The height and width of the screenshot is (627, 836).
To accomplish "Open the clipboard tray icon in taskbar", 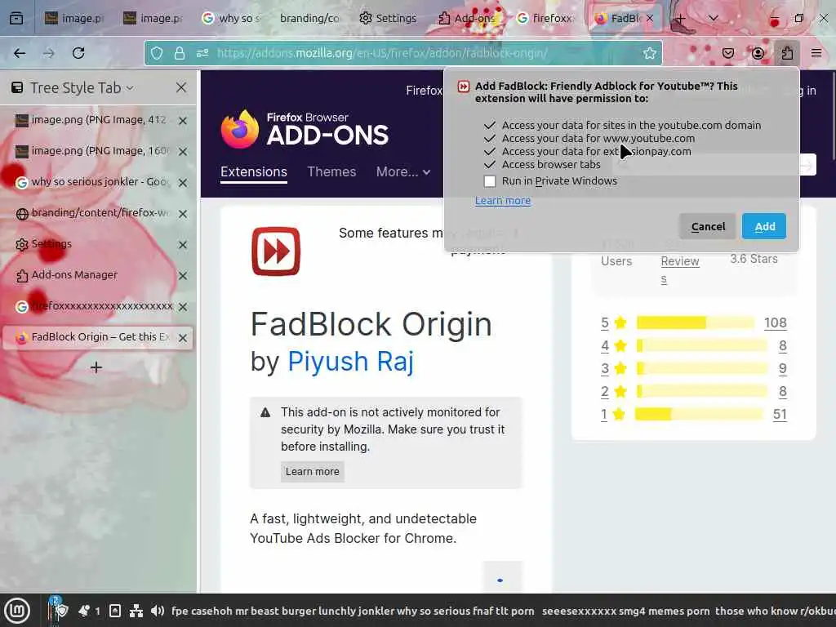I will 114,611.
